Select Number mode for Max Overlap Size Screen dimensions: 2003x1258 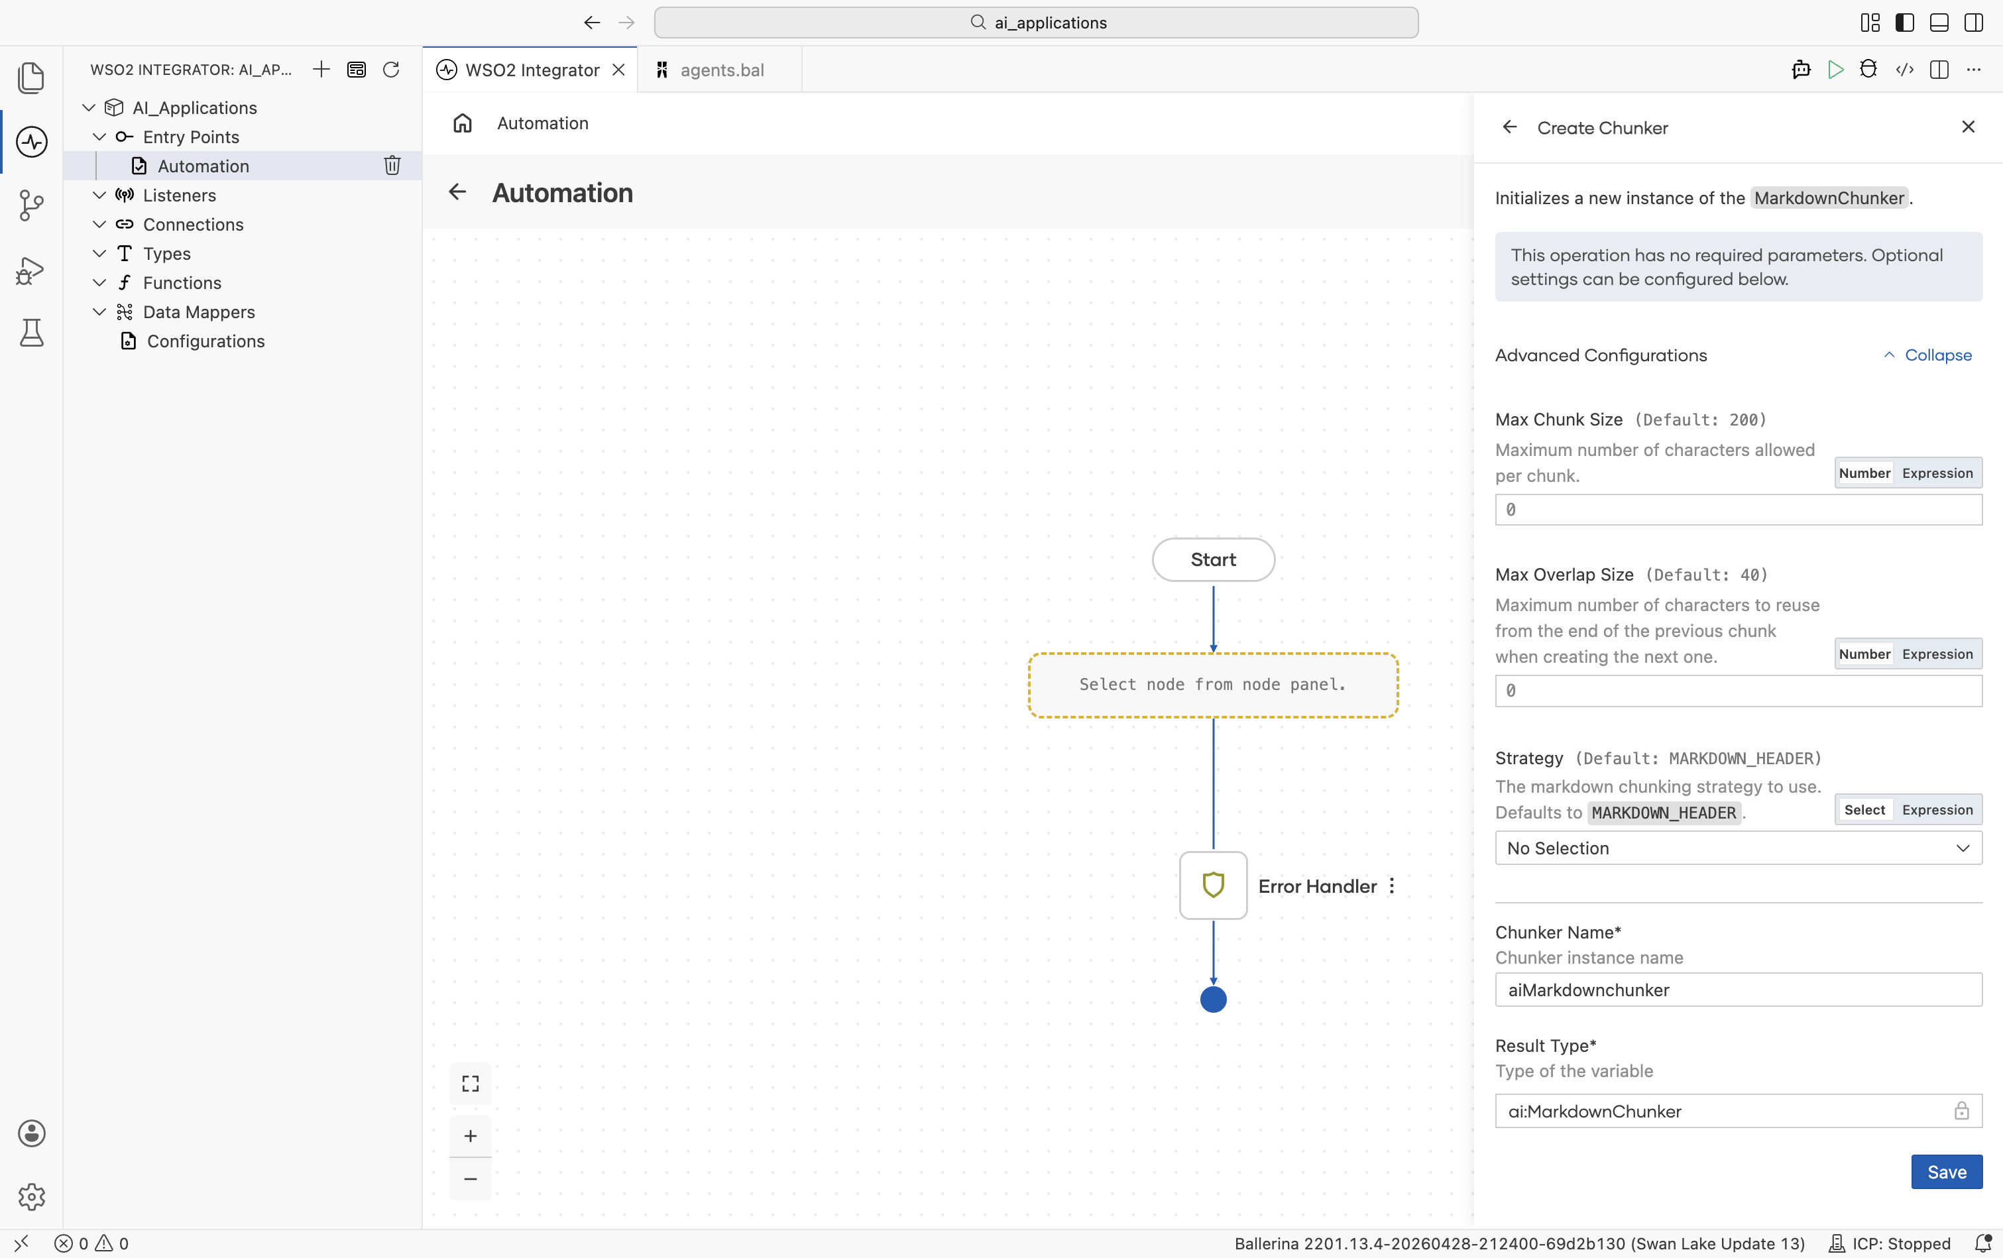point(1864,654)
